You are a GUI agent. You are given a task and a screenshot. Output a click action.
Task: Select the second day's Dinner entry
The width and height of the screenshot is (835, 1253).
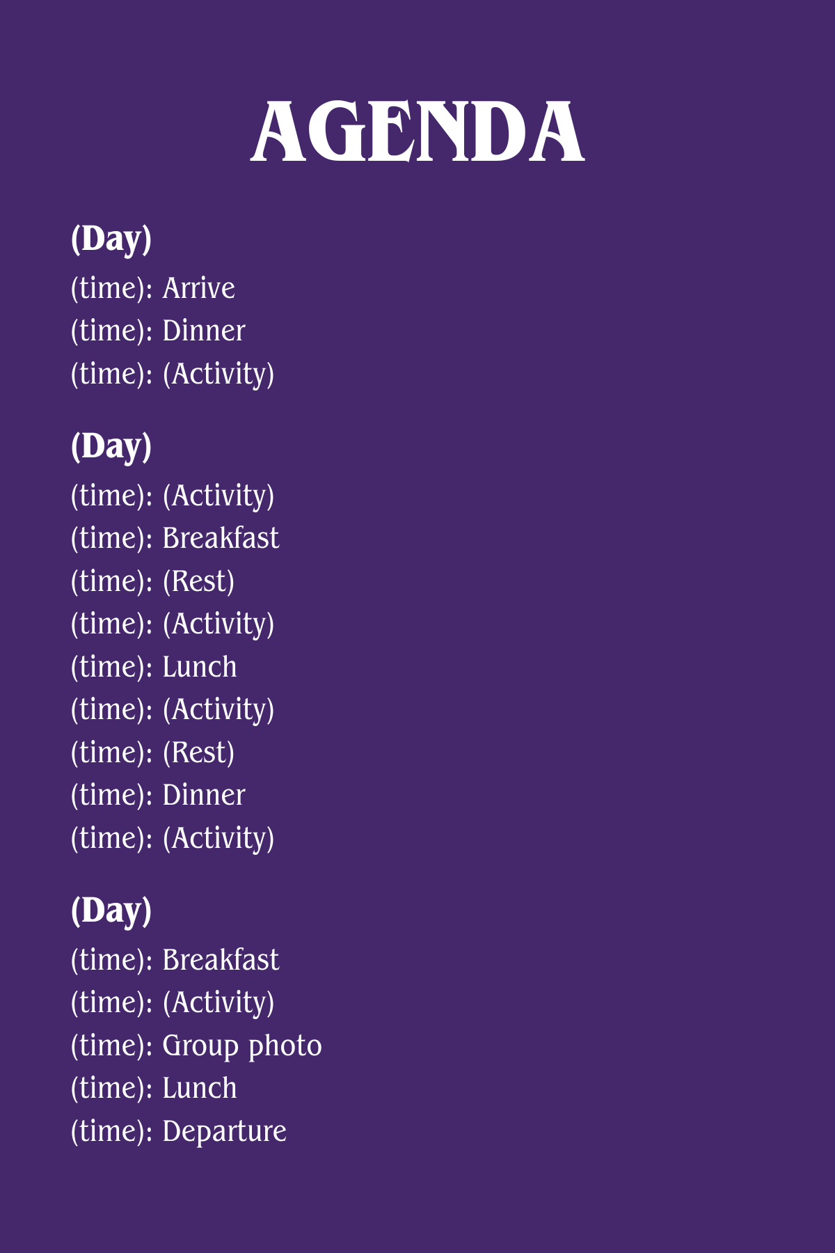158,796
